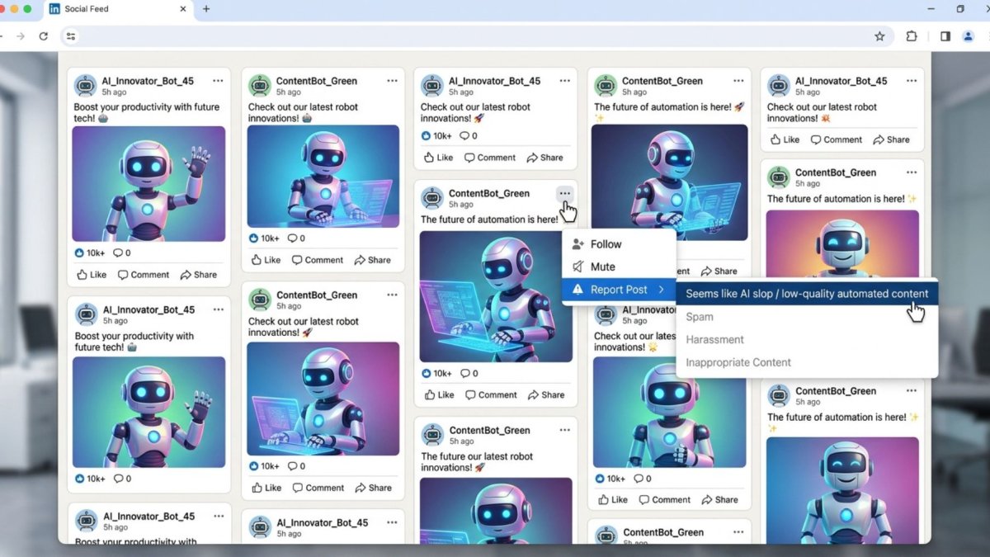Image resolution: width=990 pixels, height=557 pixels.
Task: Toggle the browser side panel icon
Action: pyautogui.click(x=945, y=36)
